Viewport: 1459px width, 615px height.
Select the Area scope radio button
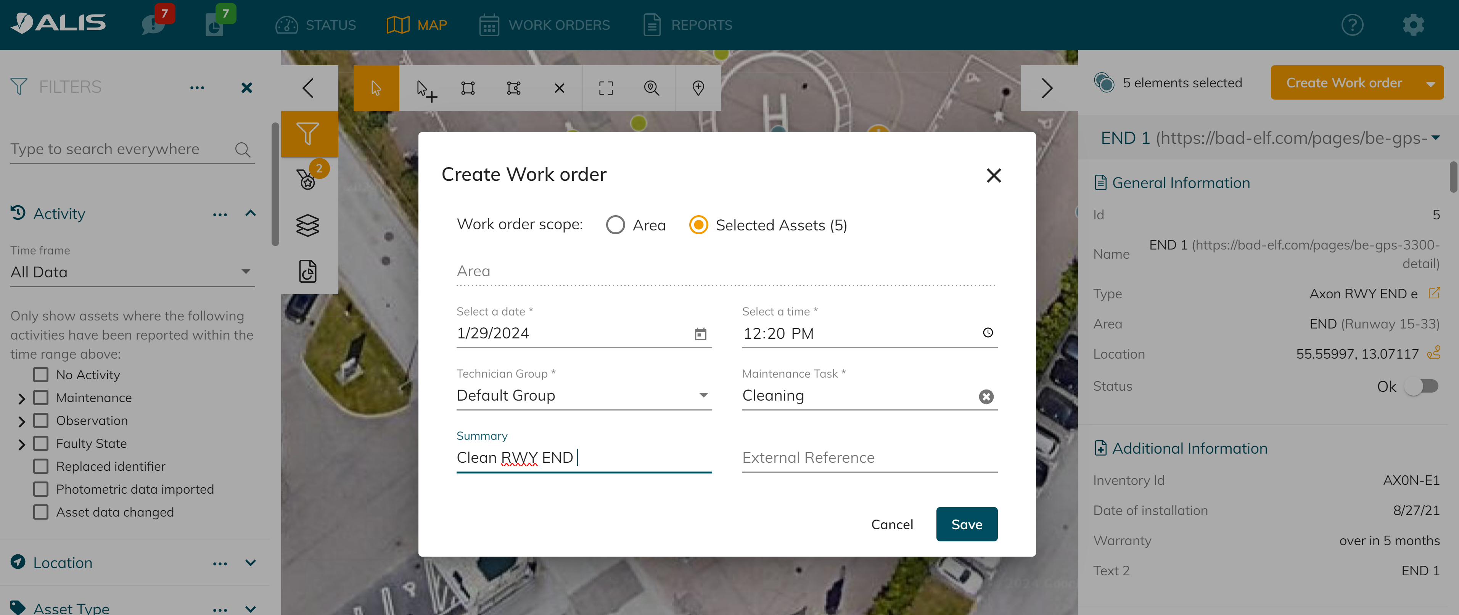615,225
